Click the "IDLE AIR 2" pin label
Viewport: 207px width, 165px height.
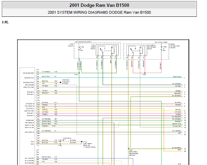pyautogui.click(x=30, y=92)
